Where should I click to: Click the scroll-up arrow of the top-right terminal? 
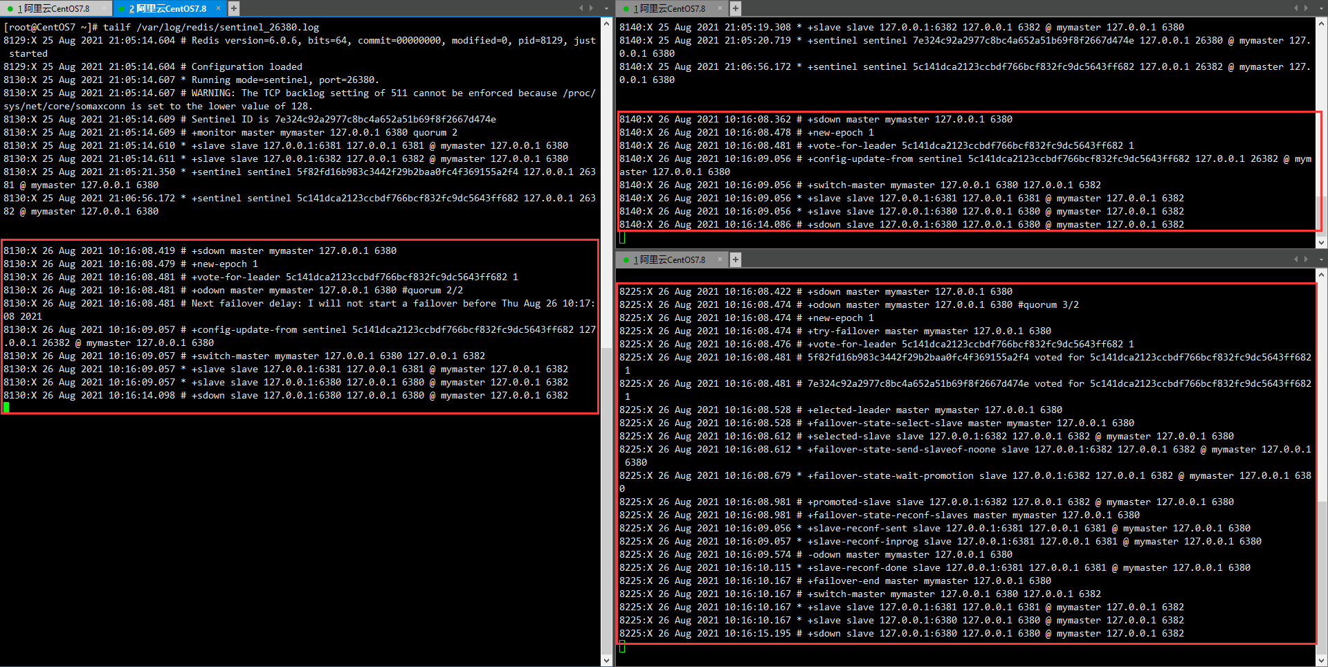tap(1321, 23)
